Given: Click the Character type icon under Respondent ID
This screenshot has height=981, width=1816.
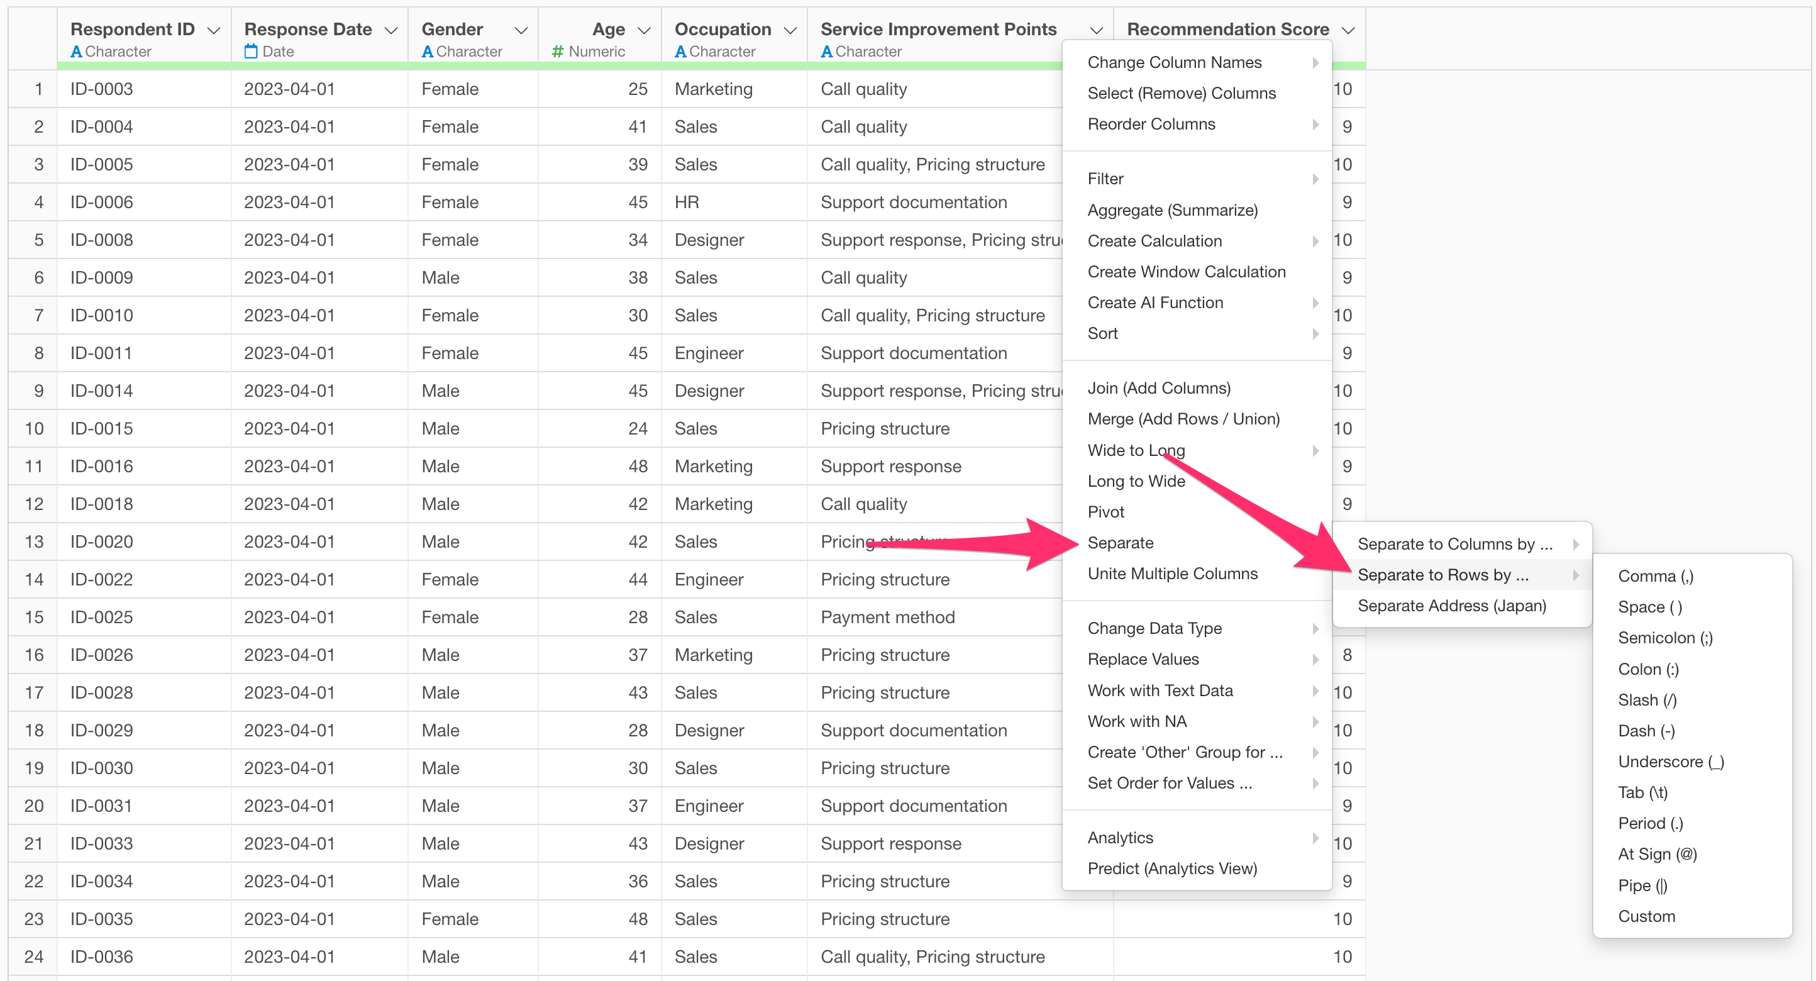Looking at the screenshot, I should click(76, 52).
